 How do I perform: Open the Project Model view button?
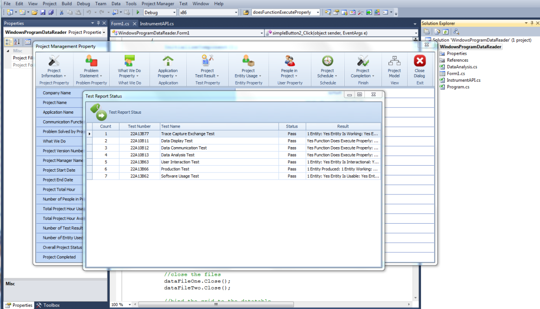tap(395, 67)
